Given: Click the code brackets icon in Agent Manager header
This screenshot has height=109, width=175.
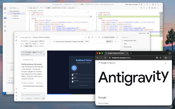Looking at the screenshot, I should [96, 37].
